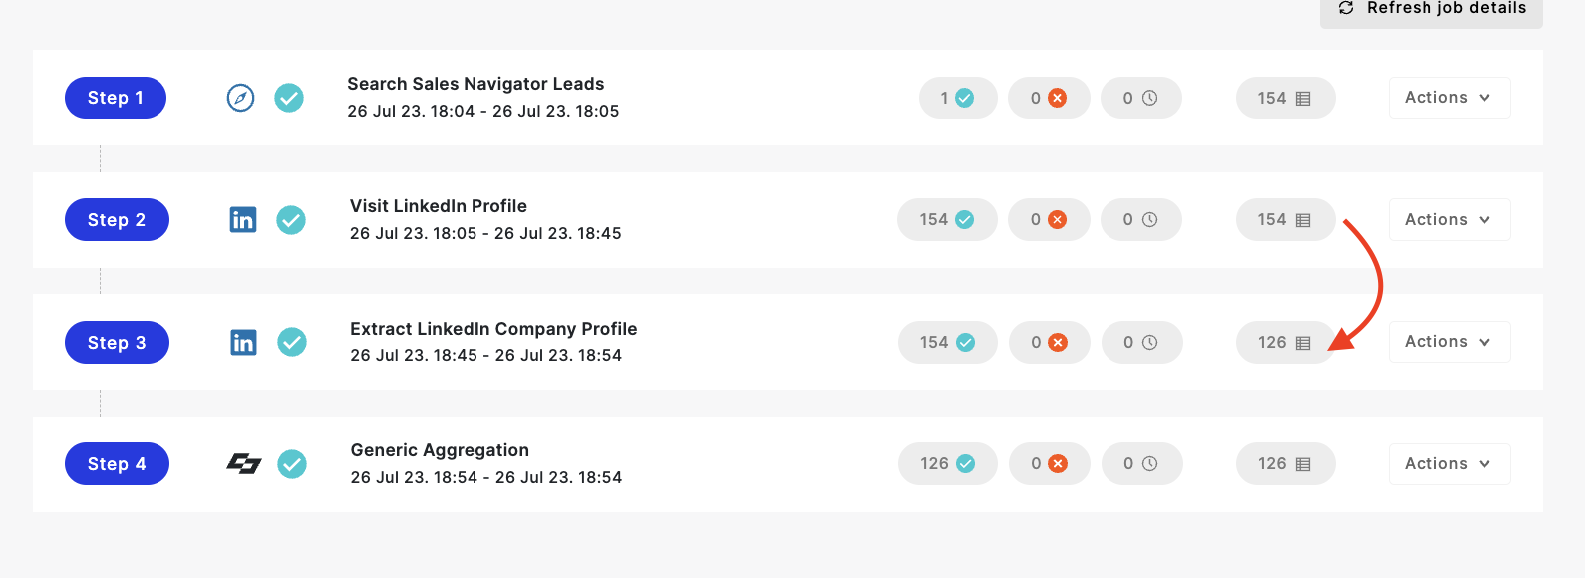Image resolution: width=1585 pixels, height=578 pixels.
Task: Click the refresh icon beside Refresh job details
Action: pyautogui.click(x=1346, y=8)
